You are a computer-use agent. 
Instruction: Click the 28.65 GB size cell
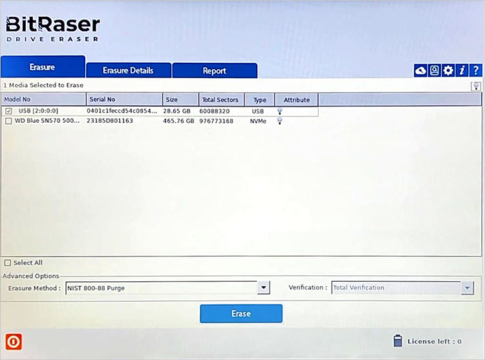(x=177, y=111)
